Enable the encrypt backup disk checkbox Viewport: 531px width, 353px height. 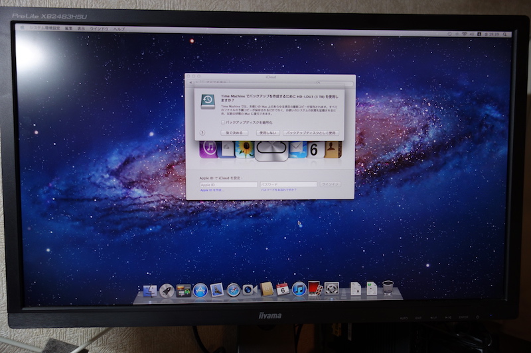(x=223, y=123)
